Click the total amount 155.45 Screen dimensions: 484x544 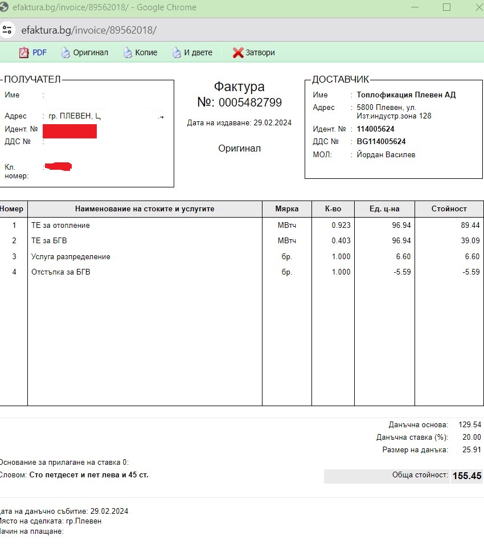pos(467,476)
